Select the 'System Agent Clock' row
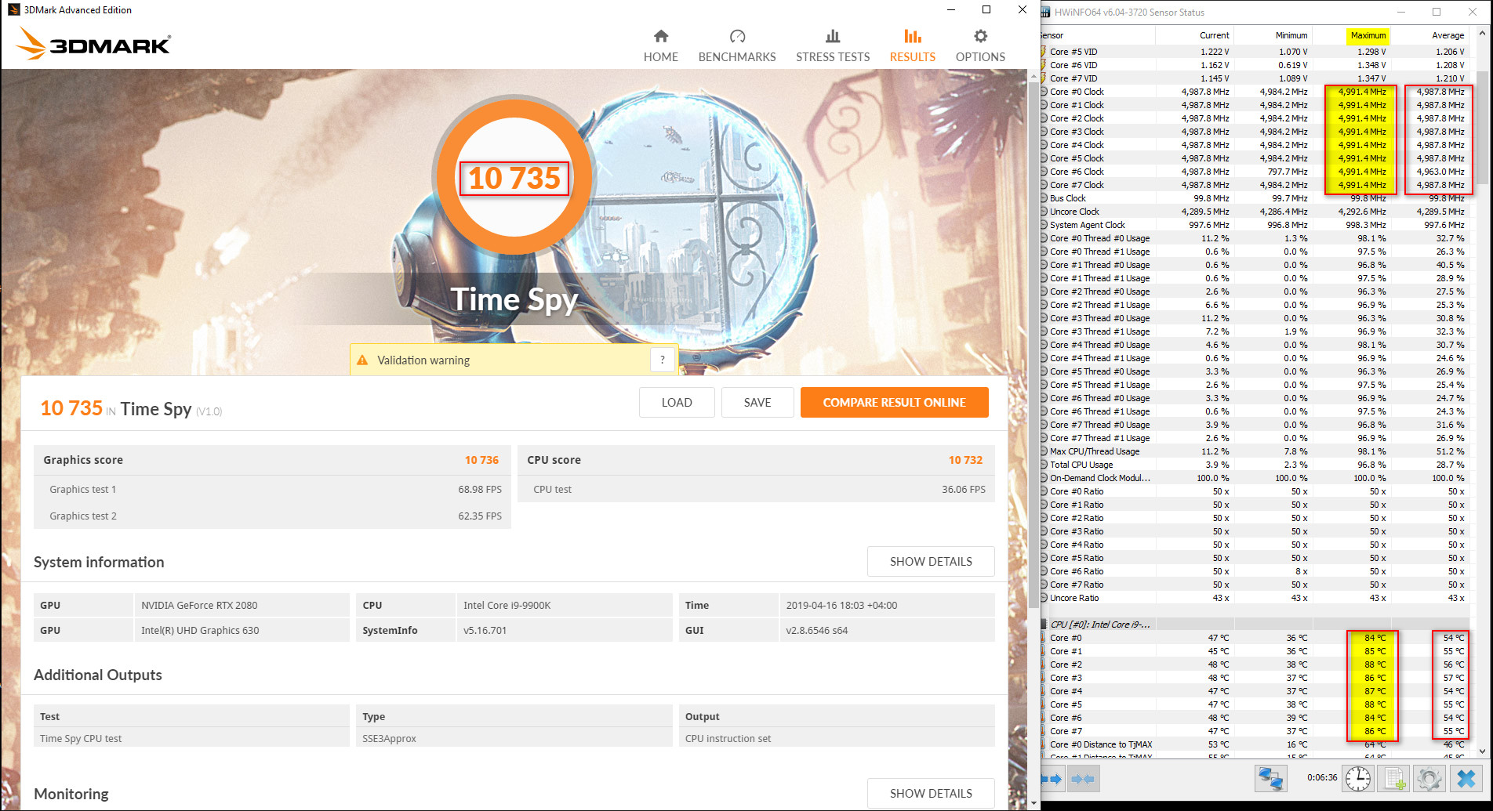The height and width of the screenshot is (811, 1493). pos(1255,225)
